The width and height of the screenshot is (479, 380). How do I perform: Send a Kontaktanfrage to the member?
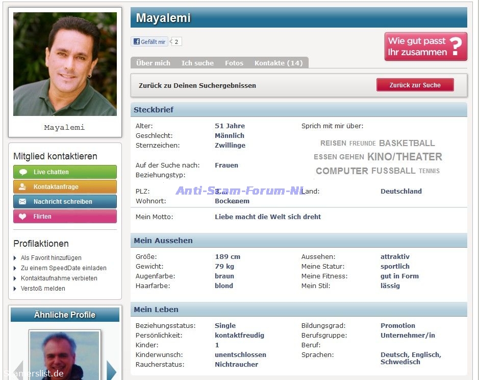65,187
